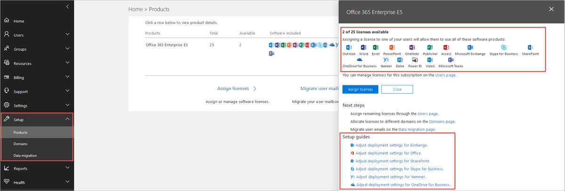Viewport: 565px width, 191px height.
Task: Click the OneDrive for Business cloud icon
Action: pos(359,60)
